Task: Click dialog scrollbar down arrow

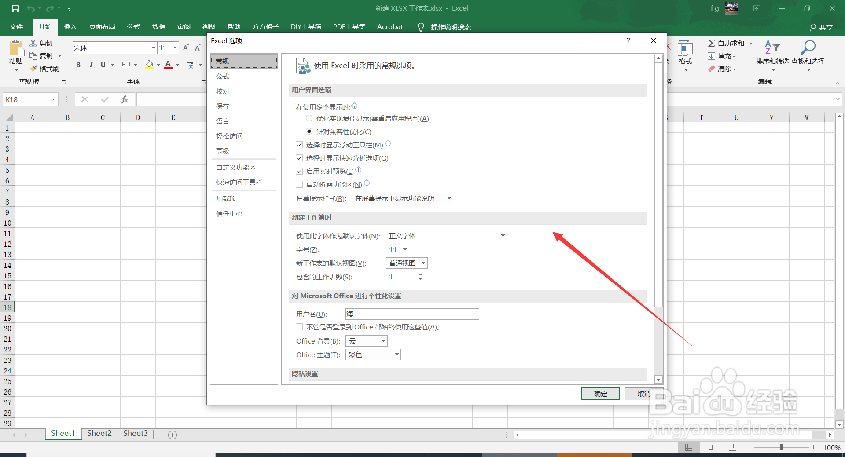Action: (658, 380)
